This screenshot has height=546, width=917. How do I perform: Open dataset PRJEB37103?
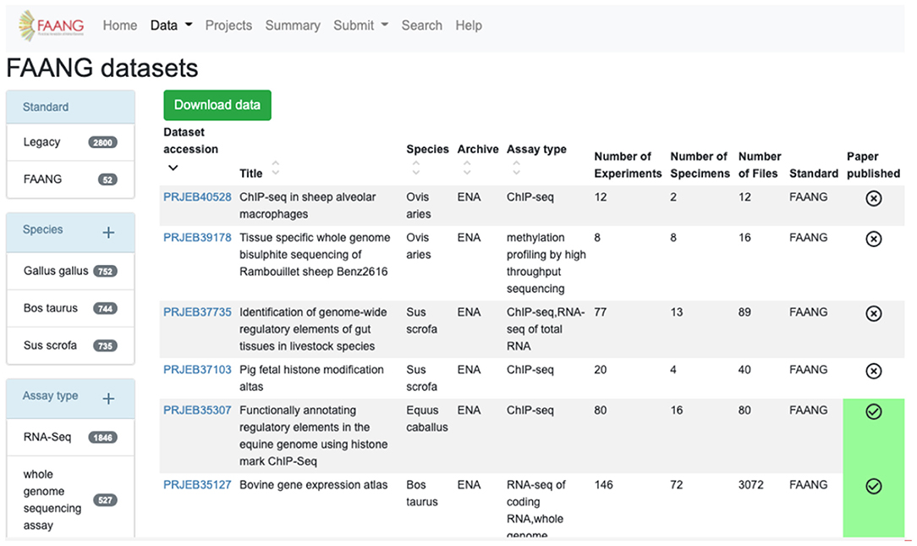pyautogui.click(x=197, y=370)
